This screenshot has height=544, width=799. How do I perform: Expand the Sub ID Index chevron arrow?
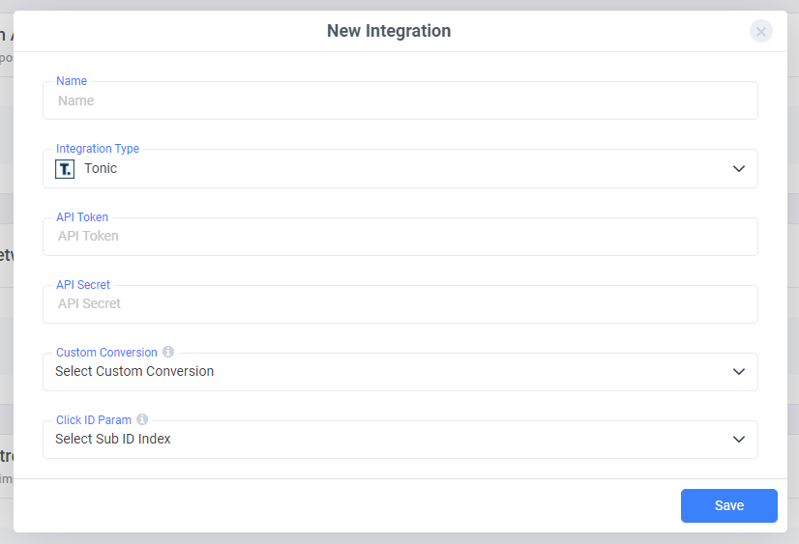739,440
